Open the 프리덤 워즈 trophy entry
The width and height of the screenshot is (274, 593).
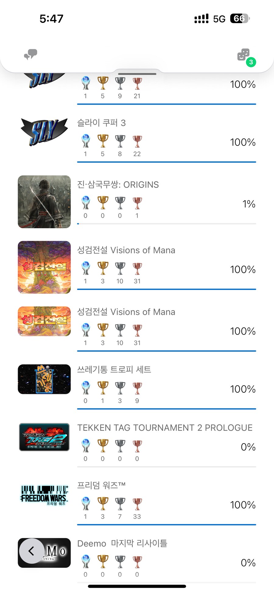[101, 485]
